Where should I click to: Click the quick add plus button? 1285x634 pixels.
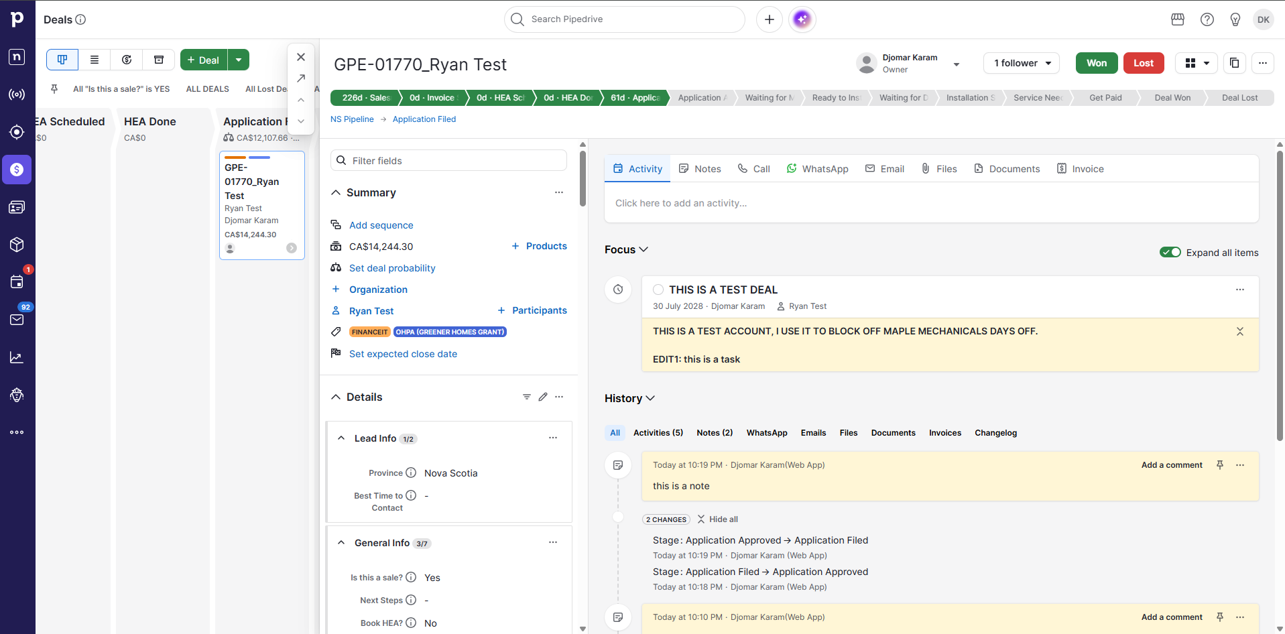click(x=770, y=19)
